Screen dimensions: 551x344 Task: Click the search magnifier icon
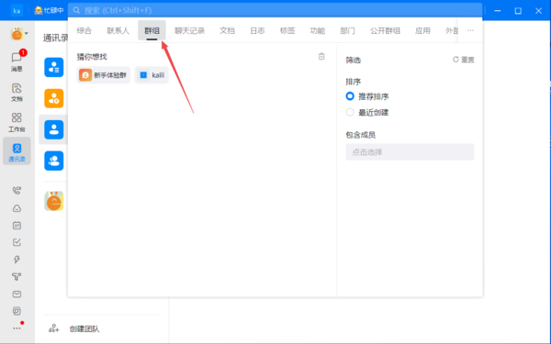click(76, 10)
